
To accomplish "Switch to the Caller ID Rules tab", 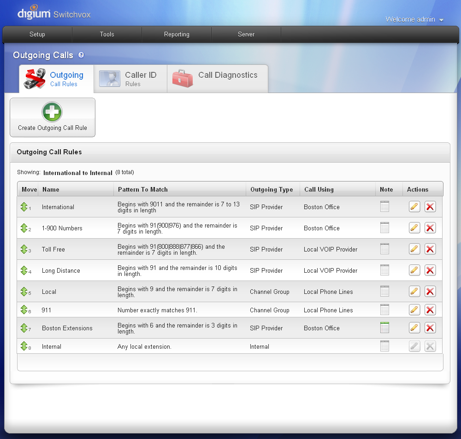I will pos(130,79).
